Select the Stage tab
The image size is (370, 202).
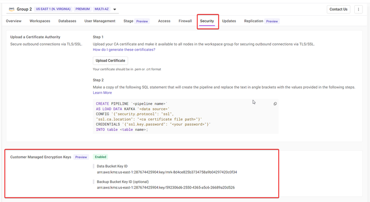(x=128, y=21)
